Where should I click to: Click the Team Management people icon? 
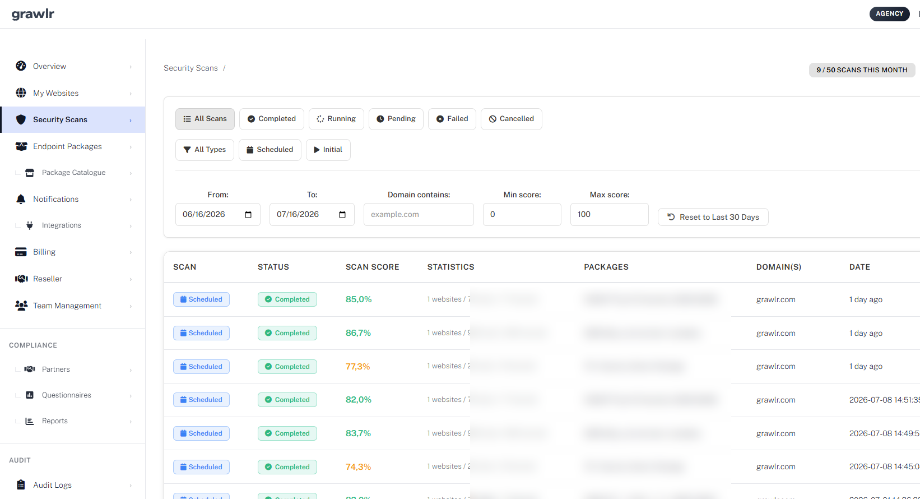tap(21, 306)
